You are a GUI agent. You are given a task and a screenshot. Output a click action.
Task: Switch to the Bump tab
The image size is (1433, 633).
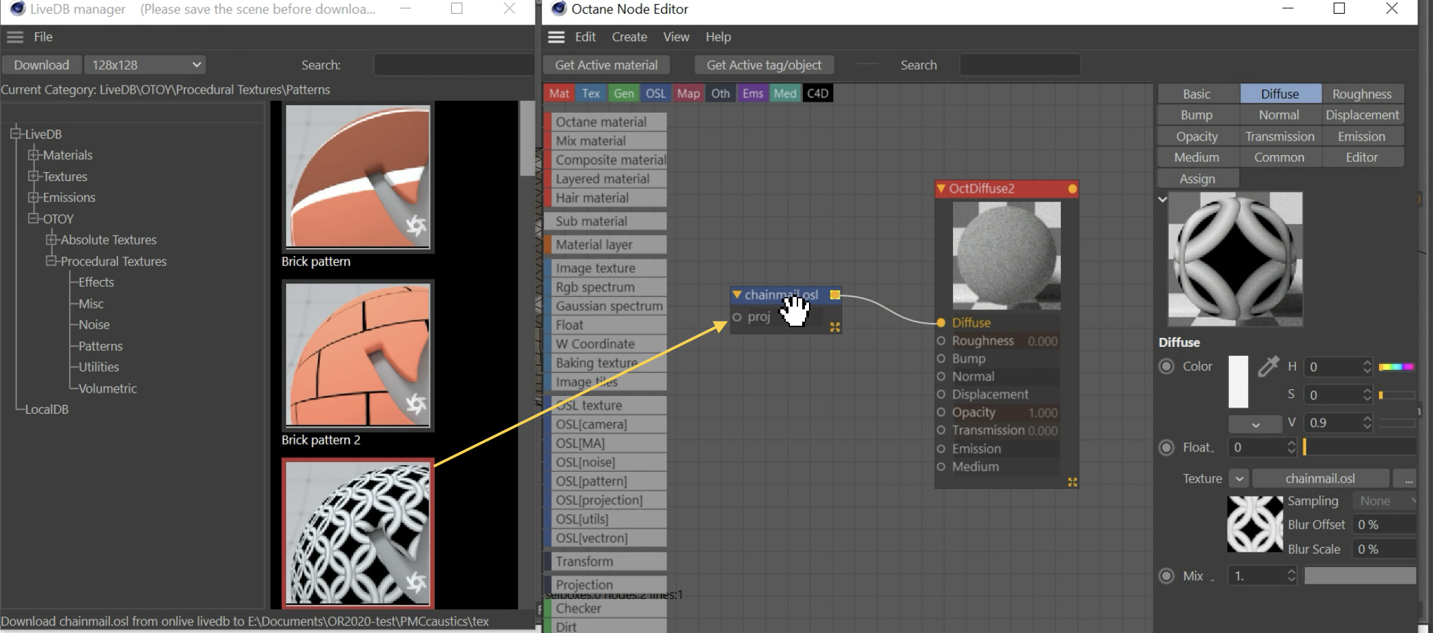(1197, 115)
